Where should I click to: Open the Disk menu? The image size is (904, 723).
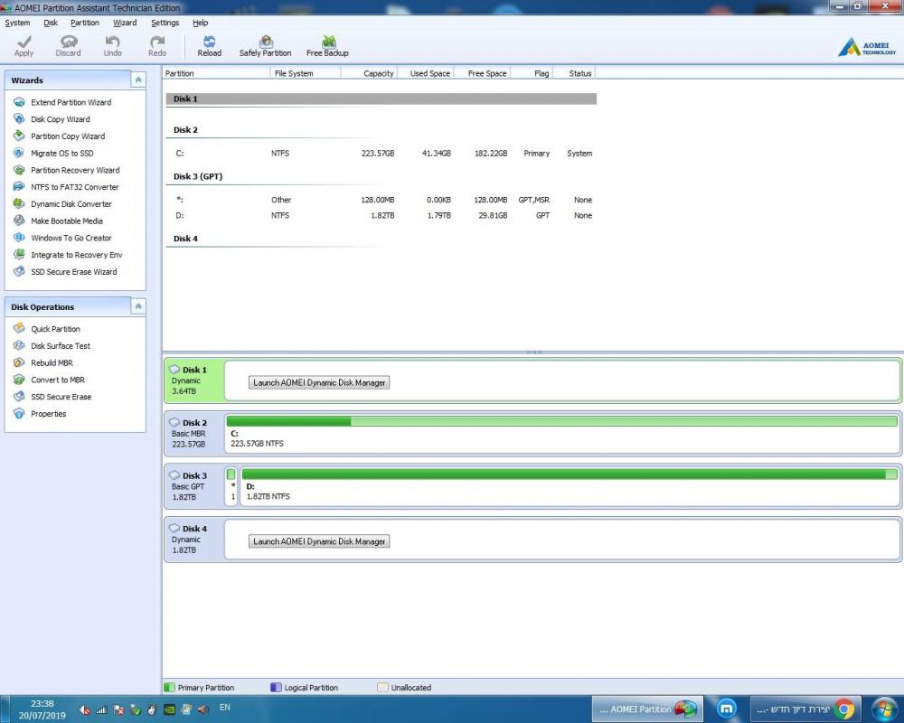pos(51,23)
